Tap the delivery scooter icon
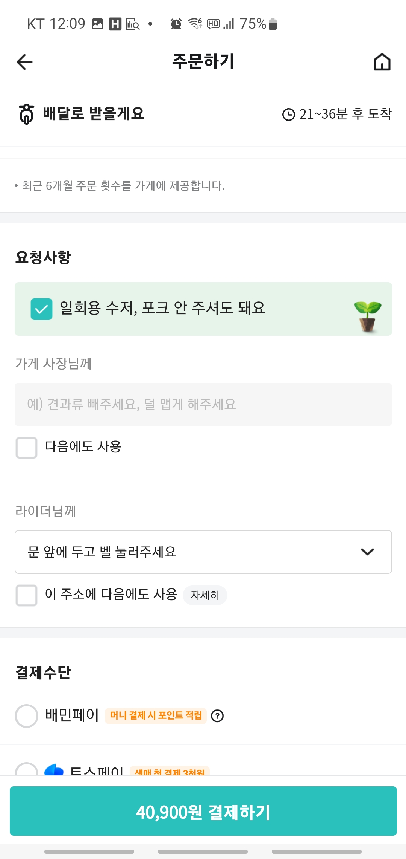The image size is (406, 859). pyautogui.click(x=26, y=114)
